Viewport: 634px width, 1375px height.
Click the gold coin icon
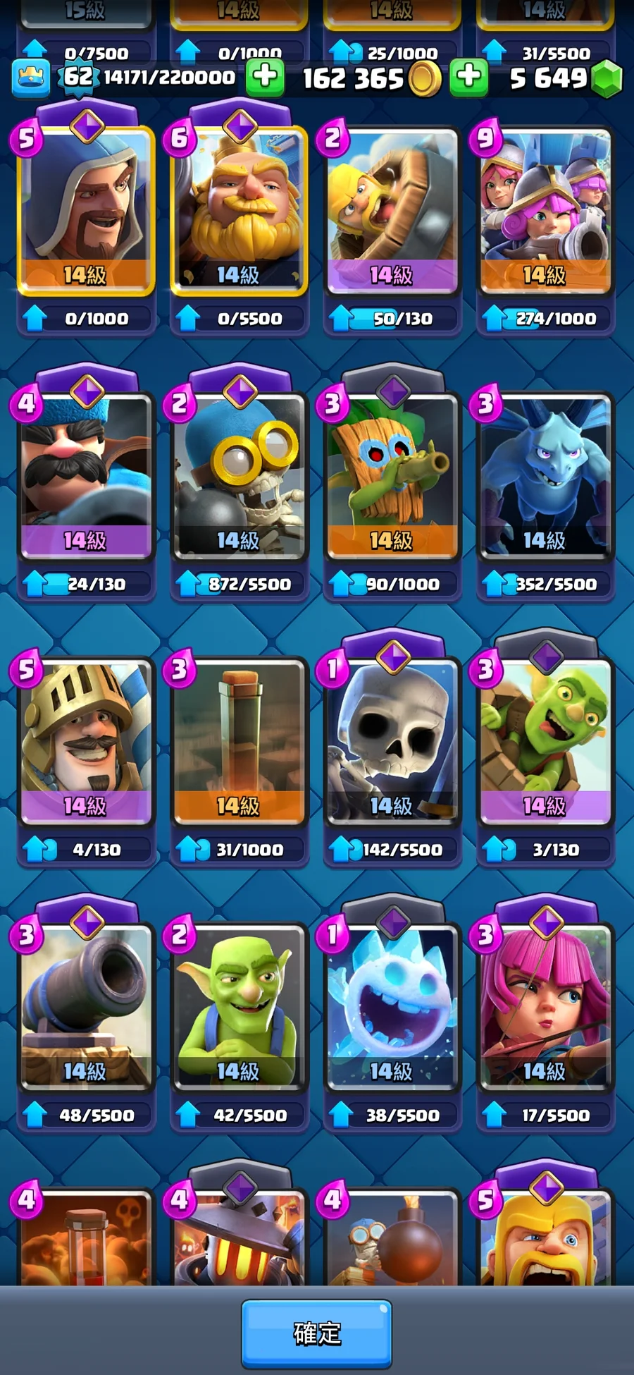tap(424, 78)
